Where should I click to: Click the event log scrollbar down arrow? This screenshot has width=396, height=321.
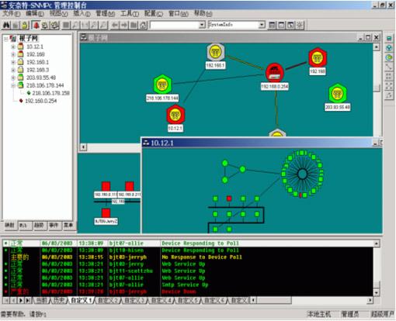point(377,293)
